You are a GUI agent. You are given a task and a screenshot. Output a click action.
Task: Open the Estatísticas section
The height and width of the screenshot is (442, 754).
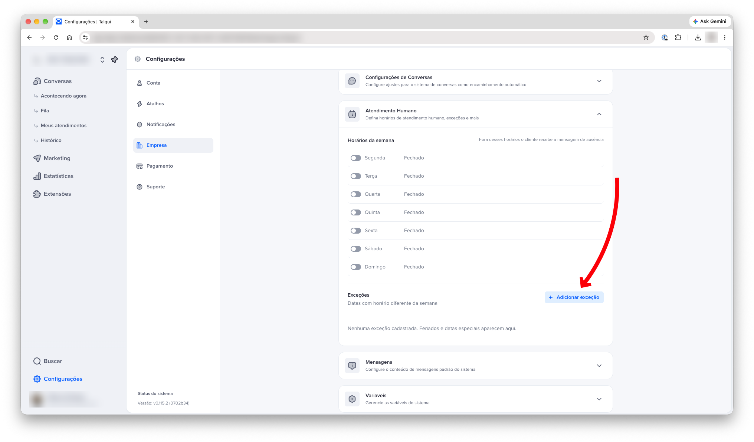53,176
